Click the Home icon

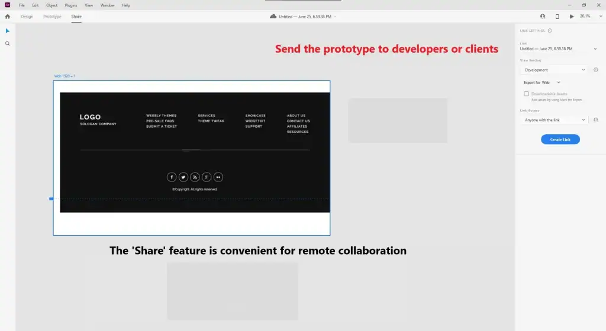pos(8,17)
